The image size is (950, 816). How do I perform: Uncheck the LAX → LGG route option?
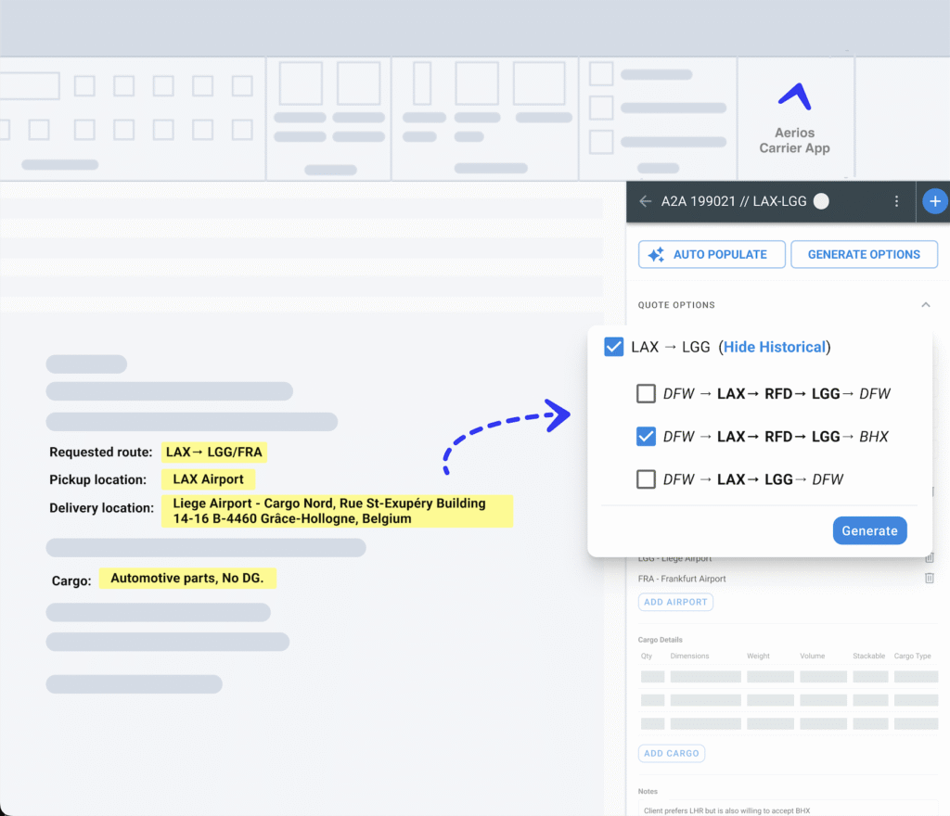click(x=613, y=347)
